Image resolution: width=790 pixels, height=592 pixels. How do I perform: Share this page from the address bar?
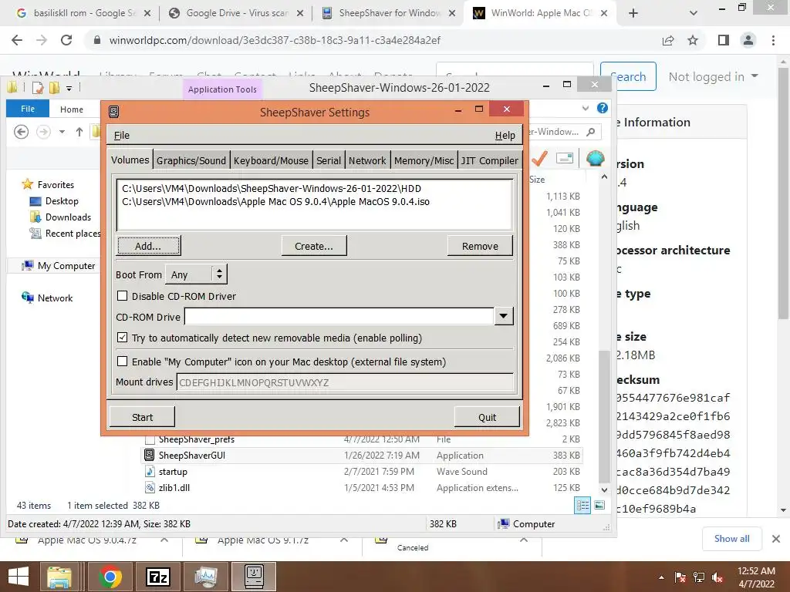point(668,40)
